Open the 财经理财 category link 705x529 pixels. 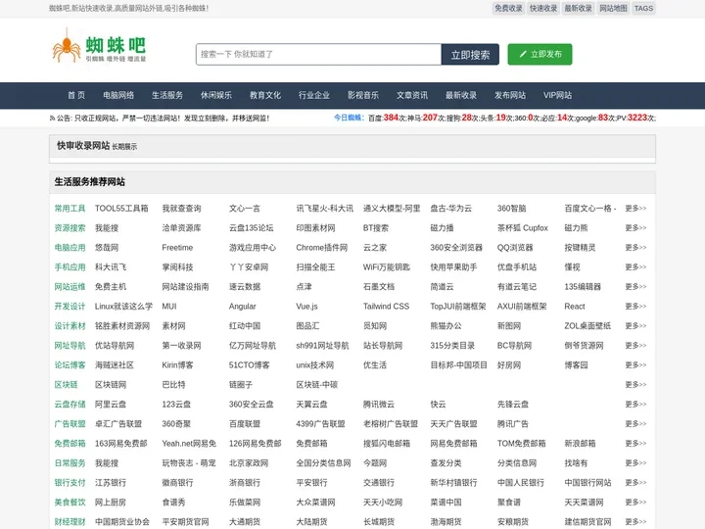coord(70,522)
